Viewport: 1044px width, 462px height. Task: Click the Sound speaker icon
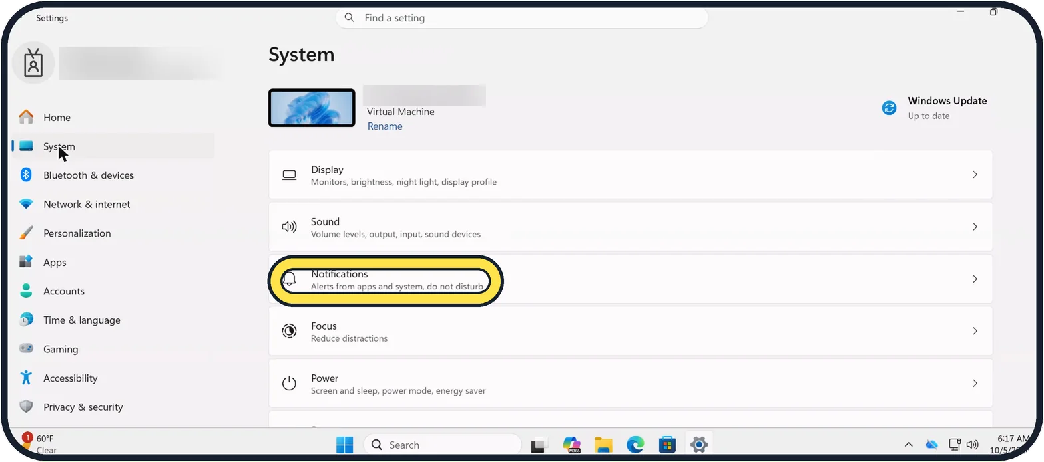coord(289,227)
